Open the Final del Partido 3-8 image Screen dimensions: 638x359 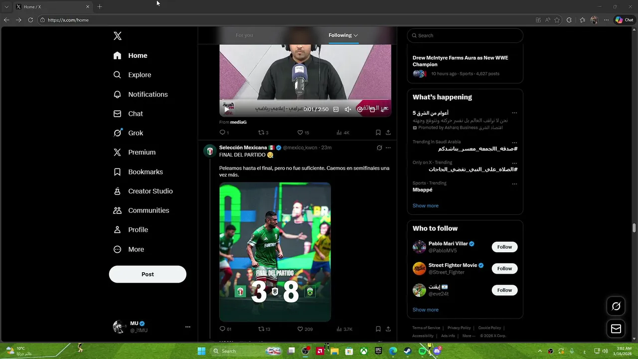(275, 252)
